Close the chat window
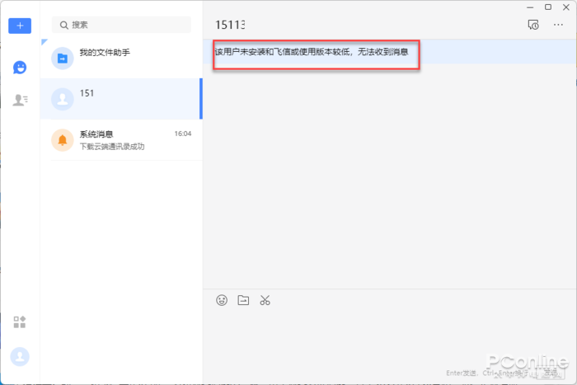The image size is (577, 385). coord(566,7)
